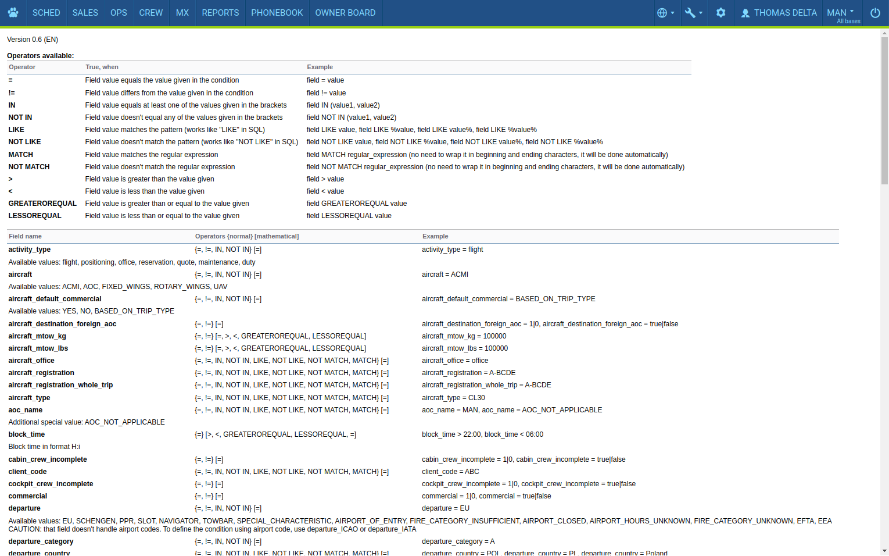Click the paw logo home icon
889x556 pixels.
(x=13, y=13)
